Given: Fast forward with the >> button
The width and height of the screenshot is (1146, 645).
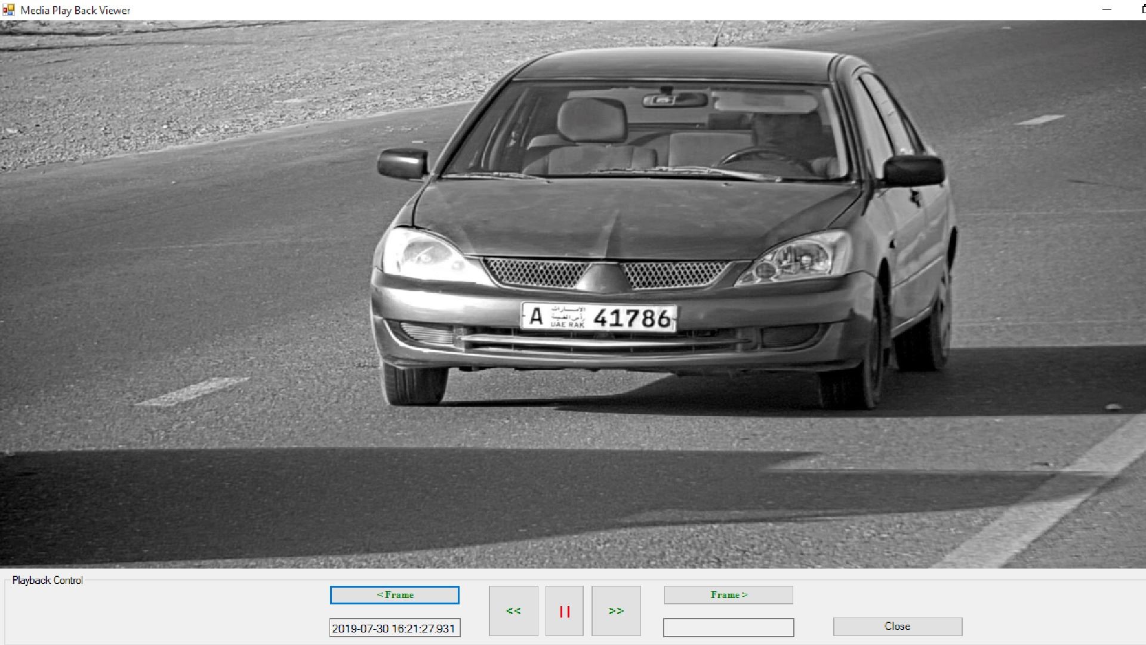Looking at the screenshot, I should pyautogui.click(x=616, y=610).
